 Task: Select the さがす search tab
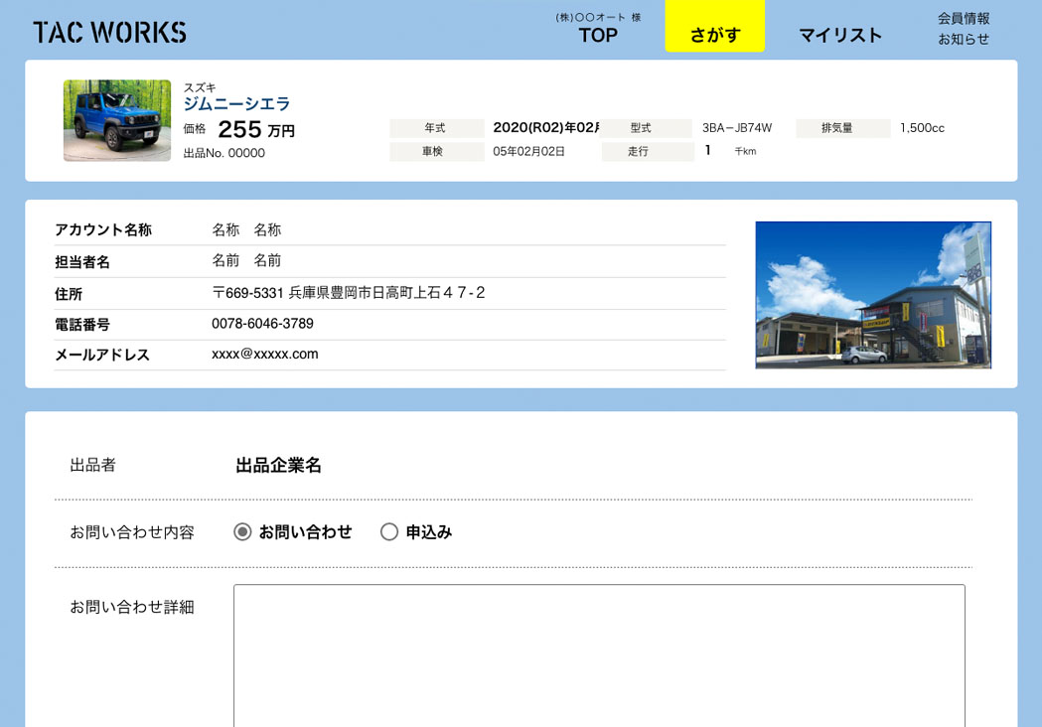click(715, 34)
